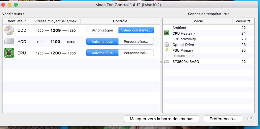Click the PSU Primary lightning bolt icon
Image resolution: width=260 pixels, height=129 pixels.
coord(166,50)
